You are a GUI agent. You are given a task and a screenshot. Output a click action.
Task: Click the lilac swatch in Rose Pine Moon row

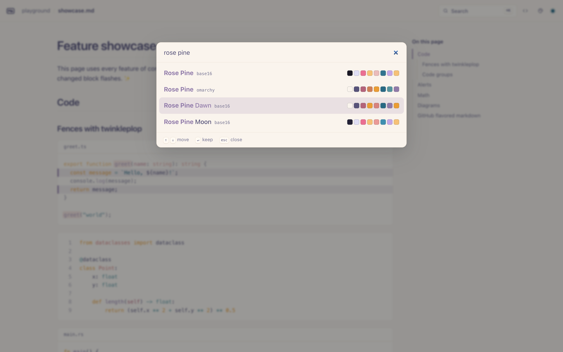coord(390,122)
